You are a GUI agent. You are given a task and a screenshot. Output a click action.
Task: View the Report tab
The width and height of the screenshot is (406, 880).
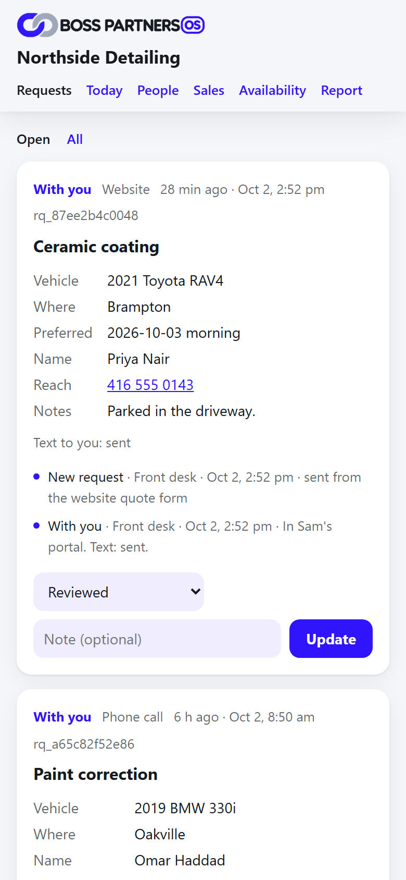[x=341, y=90]
